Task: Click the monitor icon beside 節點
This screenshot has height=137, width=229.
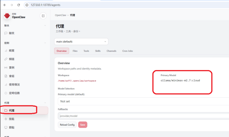Action: coord(6,127)
